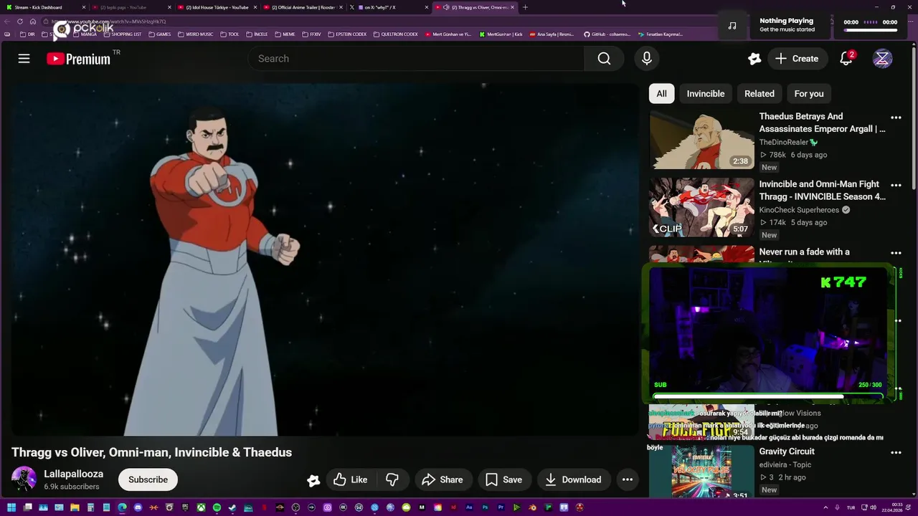Open the GitHub bookmark

tap(607, 34)
